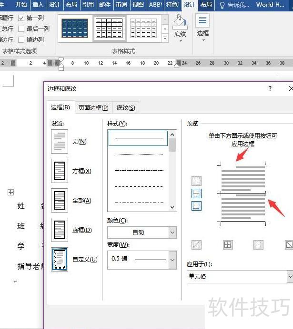
Task: Click the 底纹 shading paint bucket icon
Action: [180, 22]
